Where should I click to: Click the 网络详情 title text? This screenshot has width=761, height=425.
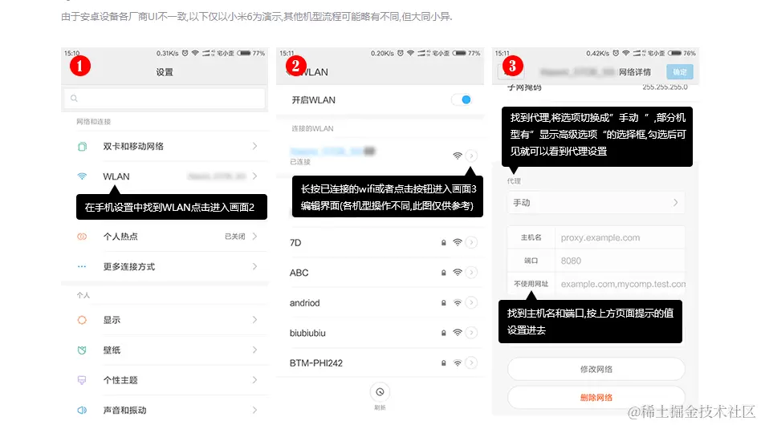[635, 72]
